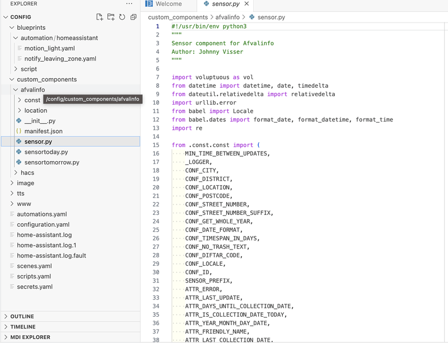Screen dimensions: 448x343
Task: Expand the hacs folder
Action: (x=27, y=173)
